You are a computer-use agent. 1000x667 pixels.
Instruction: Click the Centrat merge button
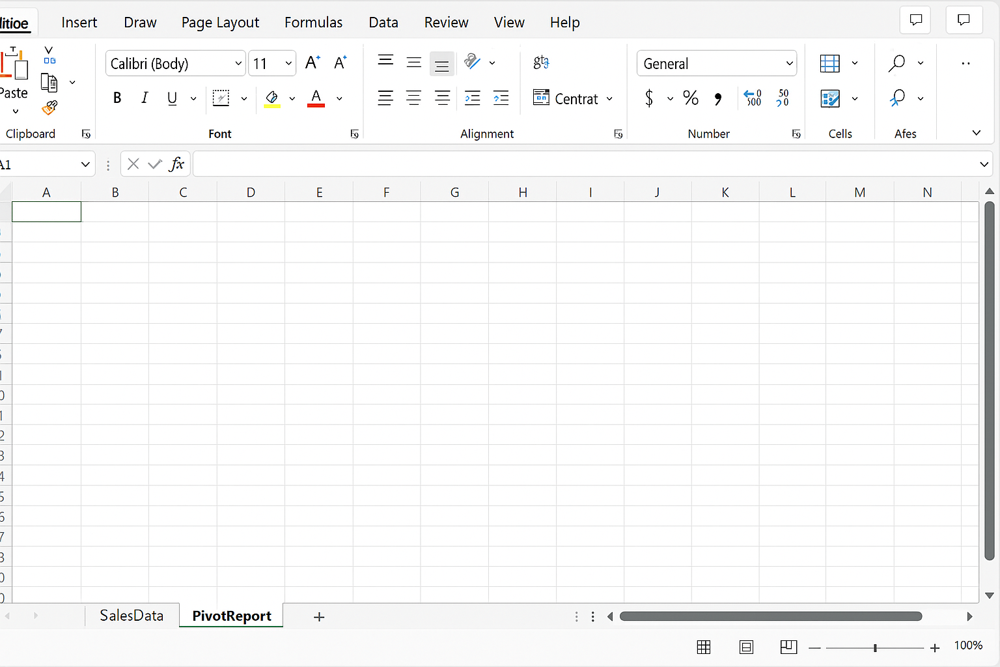coord(565,98)
